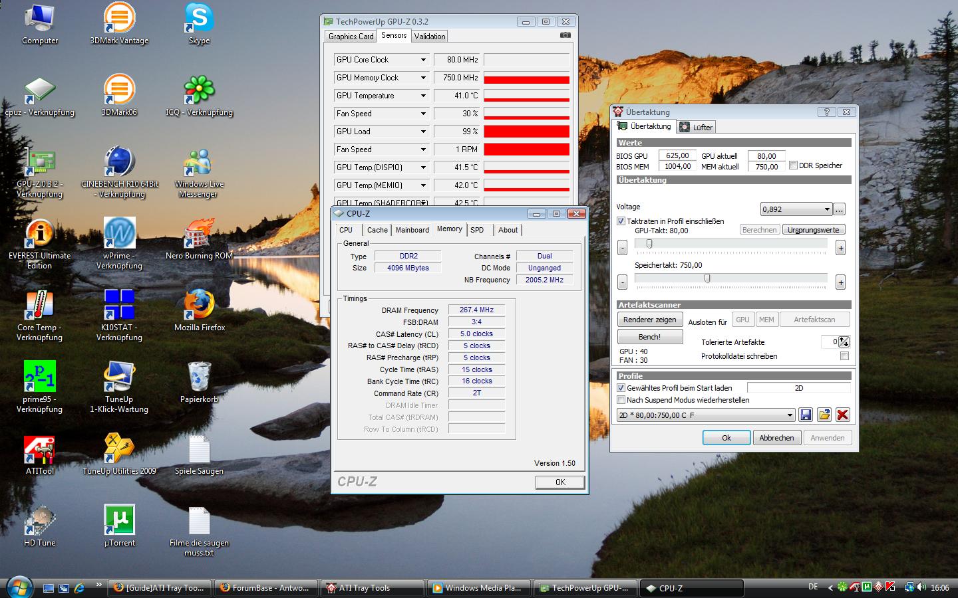Viewport: 958px width, 598px height.
Task: Click the Bench! button
Action: tap(650, 337)
